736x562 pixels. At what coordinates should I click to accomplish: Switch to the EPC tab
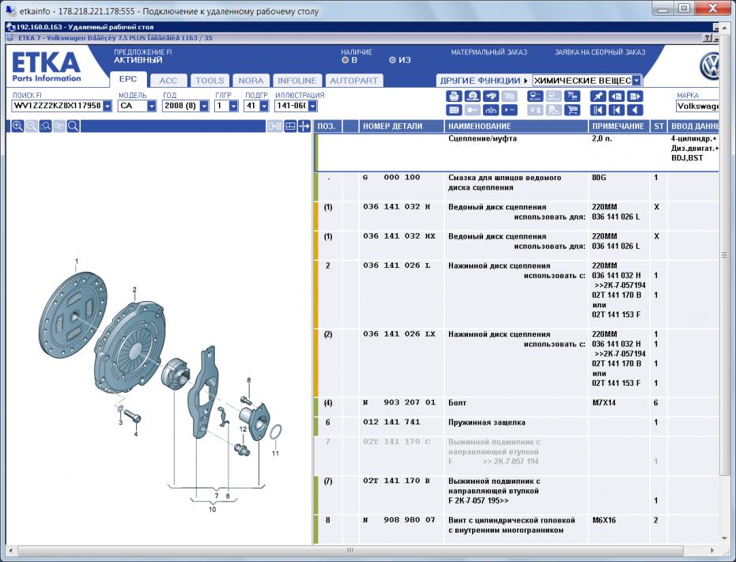[x=128, y=79]
